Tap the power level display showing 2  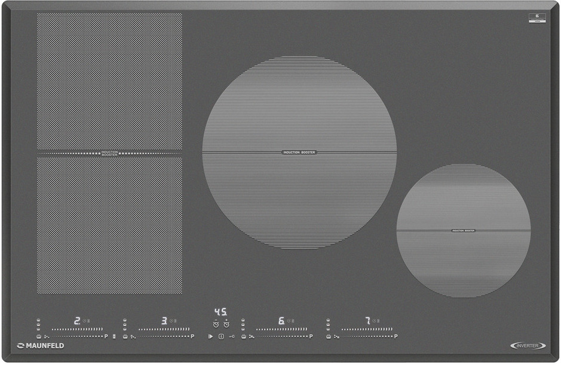(77, 320)
